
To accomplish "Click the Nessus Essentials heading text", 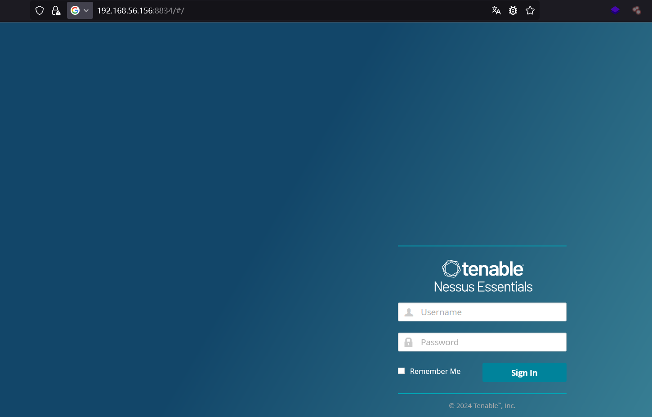I will tap(483, 287).
